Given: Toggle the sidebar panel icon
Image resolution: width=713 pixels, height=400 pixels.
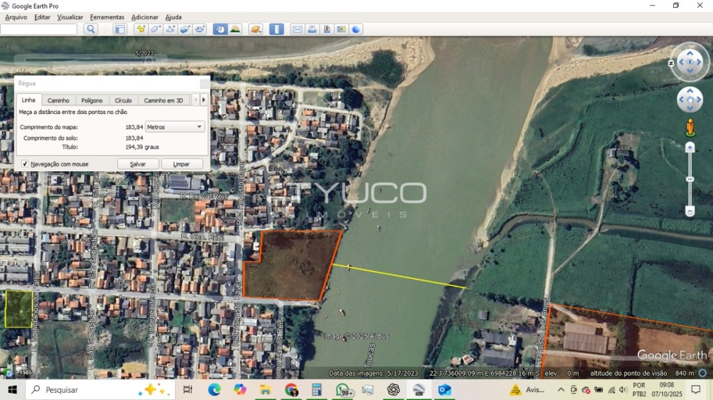Looking at the screenshot, I should pyautogui.click(x=119, y=29).
